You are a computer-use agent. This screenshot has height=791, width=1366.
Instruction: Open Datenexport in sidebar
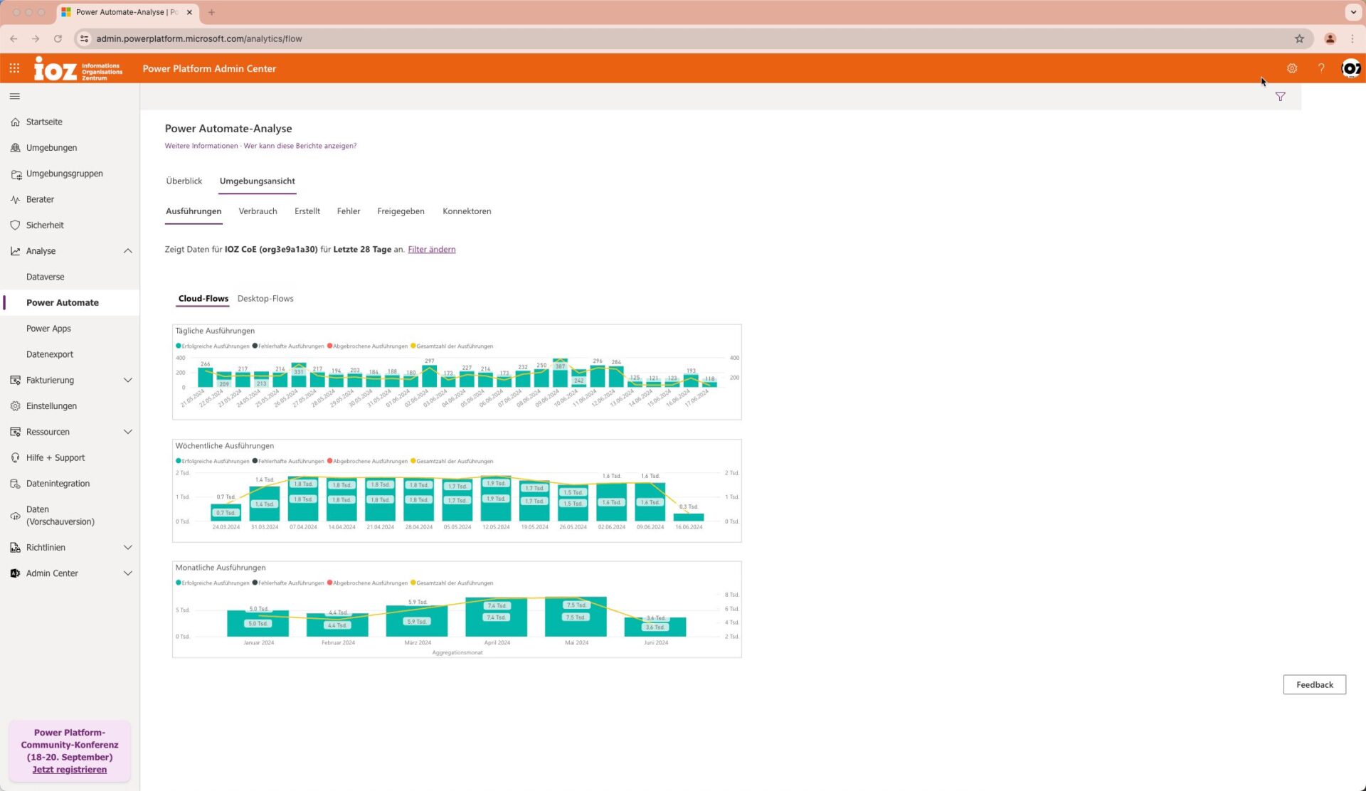[x=50, y=354]
